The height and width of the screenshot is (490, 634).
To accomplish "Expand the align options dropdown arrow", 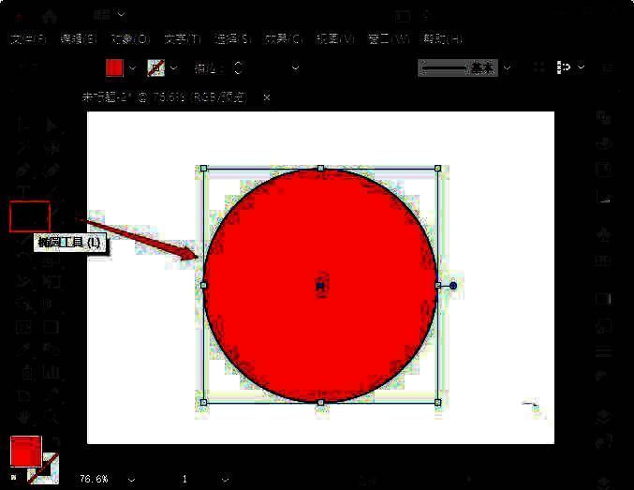I will click(581, 67).
